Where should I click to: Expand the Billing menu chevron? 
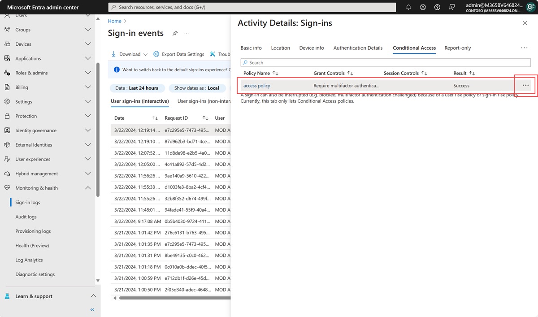pos(88,87)
